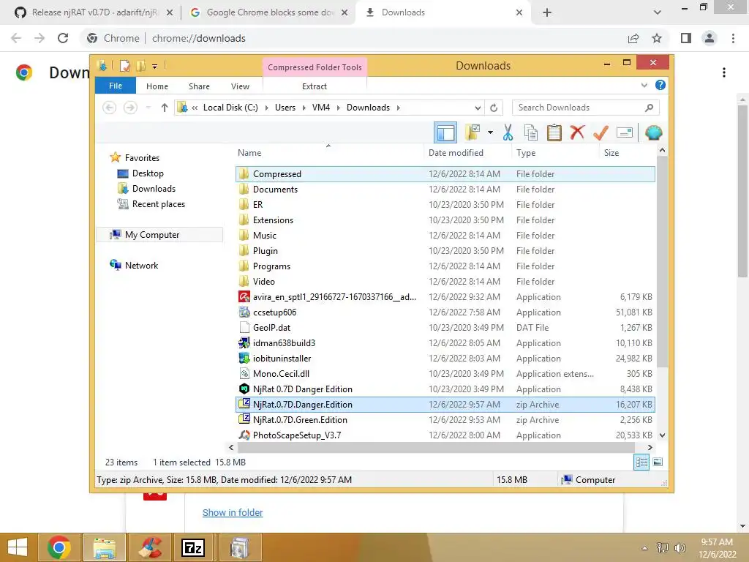Select the GeoIP.dat file
The height and width of the screenshot is (562, 749).
click(445, 327)
